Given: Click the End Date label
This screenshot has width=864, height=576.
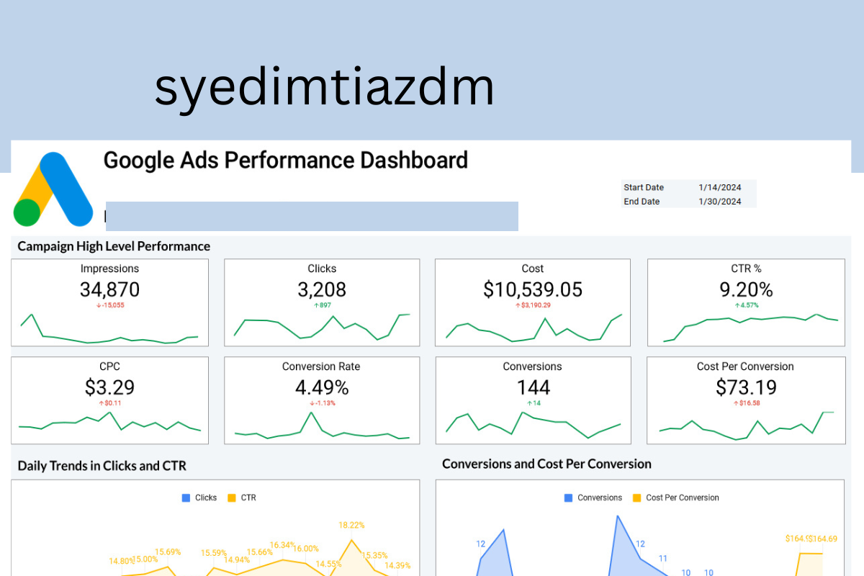Looking at the screenshot, I should coord(642,202).
